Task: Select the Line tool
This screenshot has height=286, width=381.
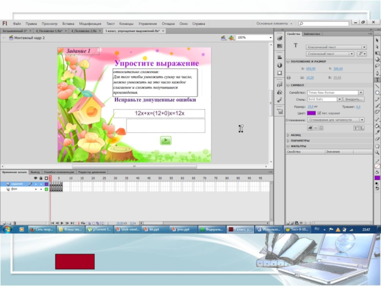Action: tap(377, 86)
